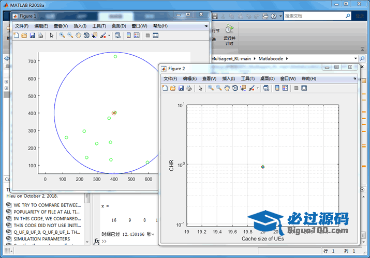Screen dimensions: 370x258
Task: Open 窗口(W) menu in Figure 1
Action: [x=139, y=26]
